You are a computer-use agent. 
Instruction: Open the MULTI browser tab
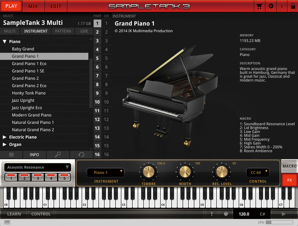pos(10,31)
